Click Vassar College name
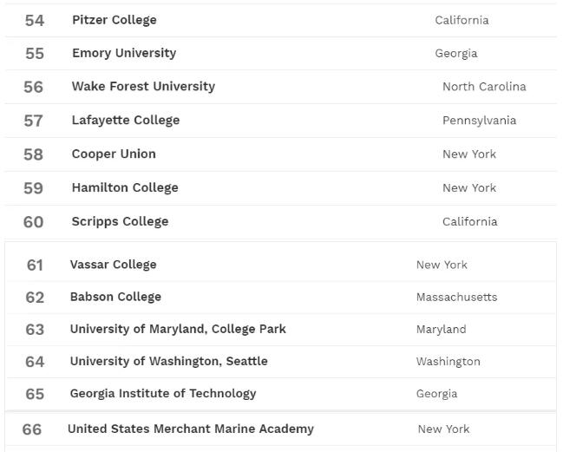This screenshot has width=563, height=452. pos(114,265)
